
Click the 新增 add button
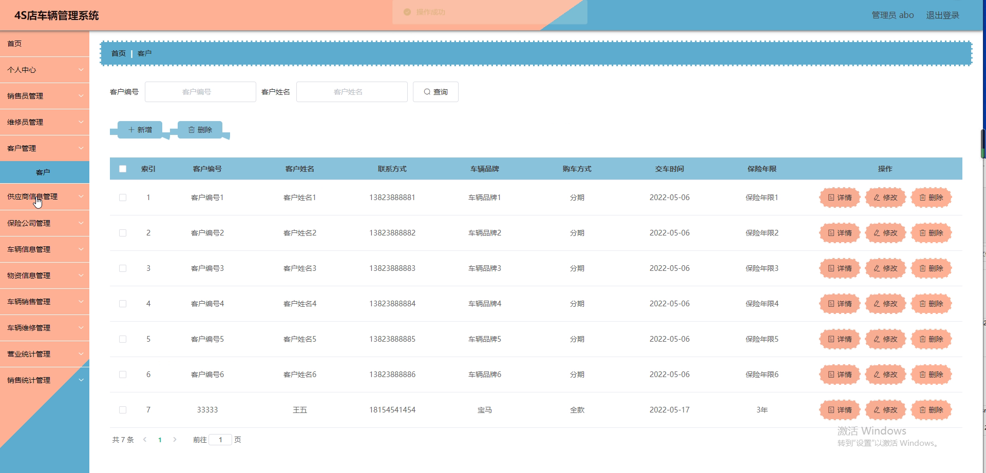coord(140,130)
